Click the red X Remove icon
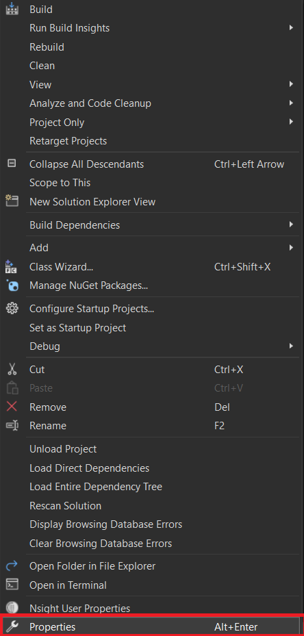This screenshot has height=636, width=304. (x=12, y=407)
